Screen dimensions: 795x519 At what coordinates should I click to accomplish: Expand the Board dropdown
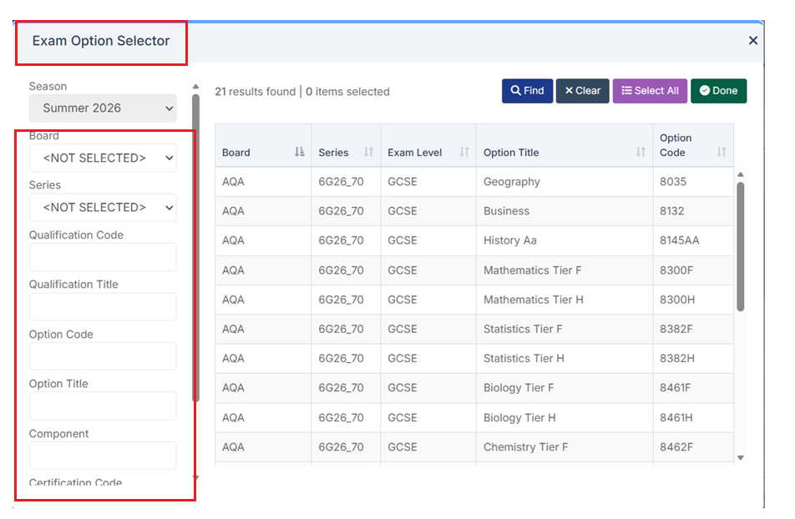click(103, 158)
